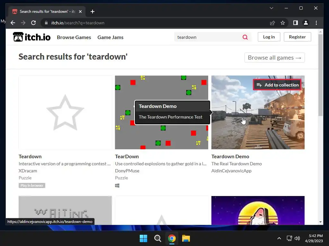View site information via lock icon

coord(46,23)
